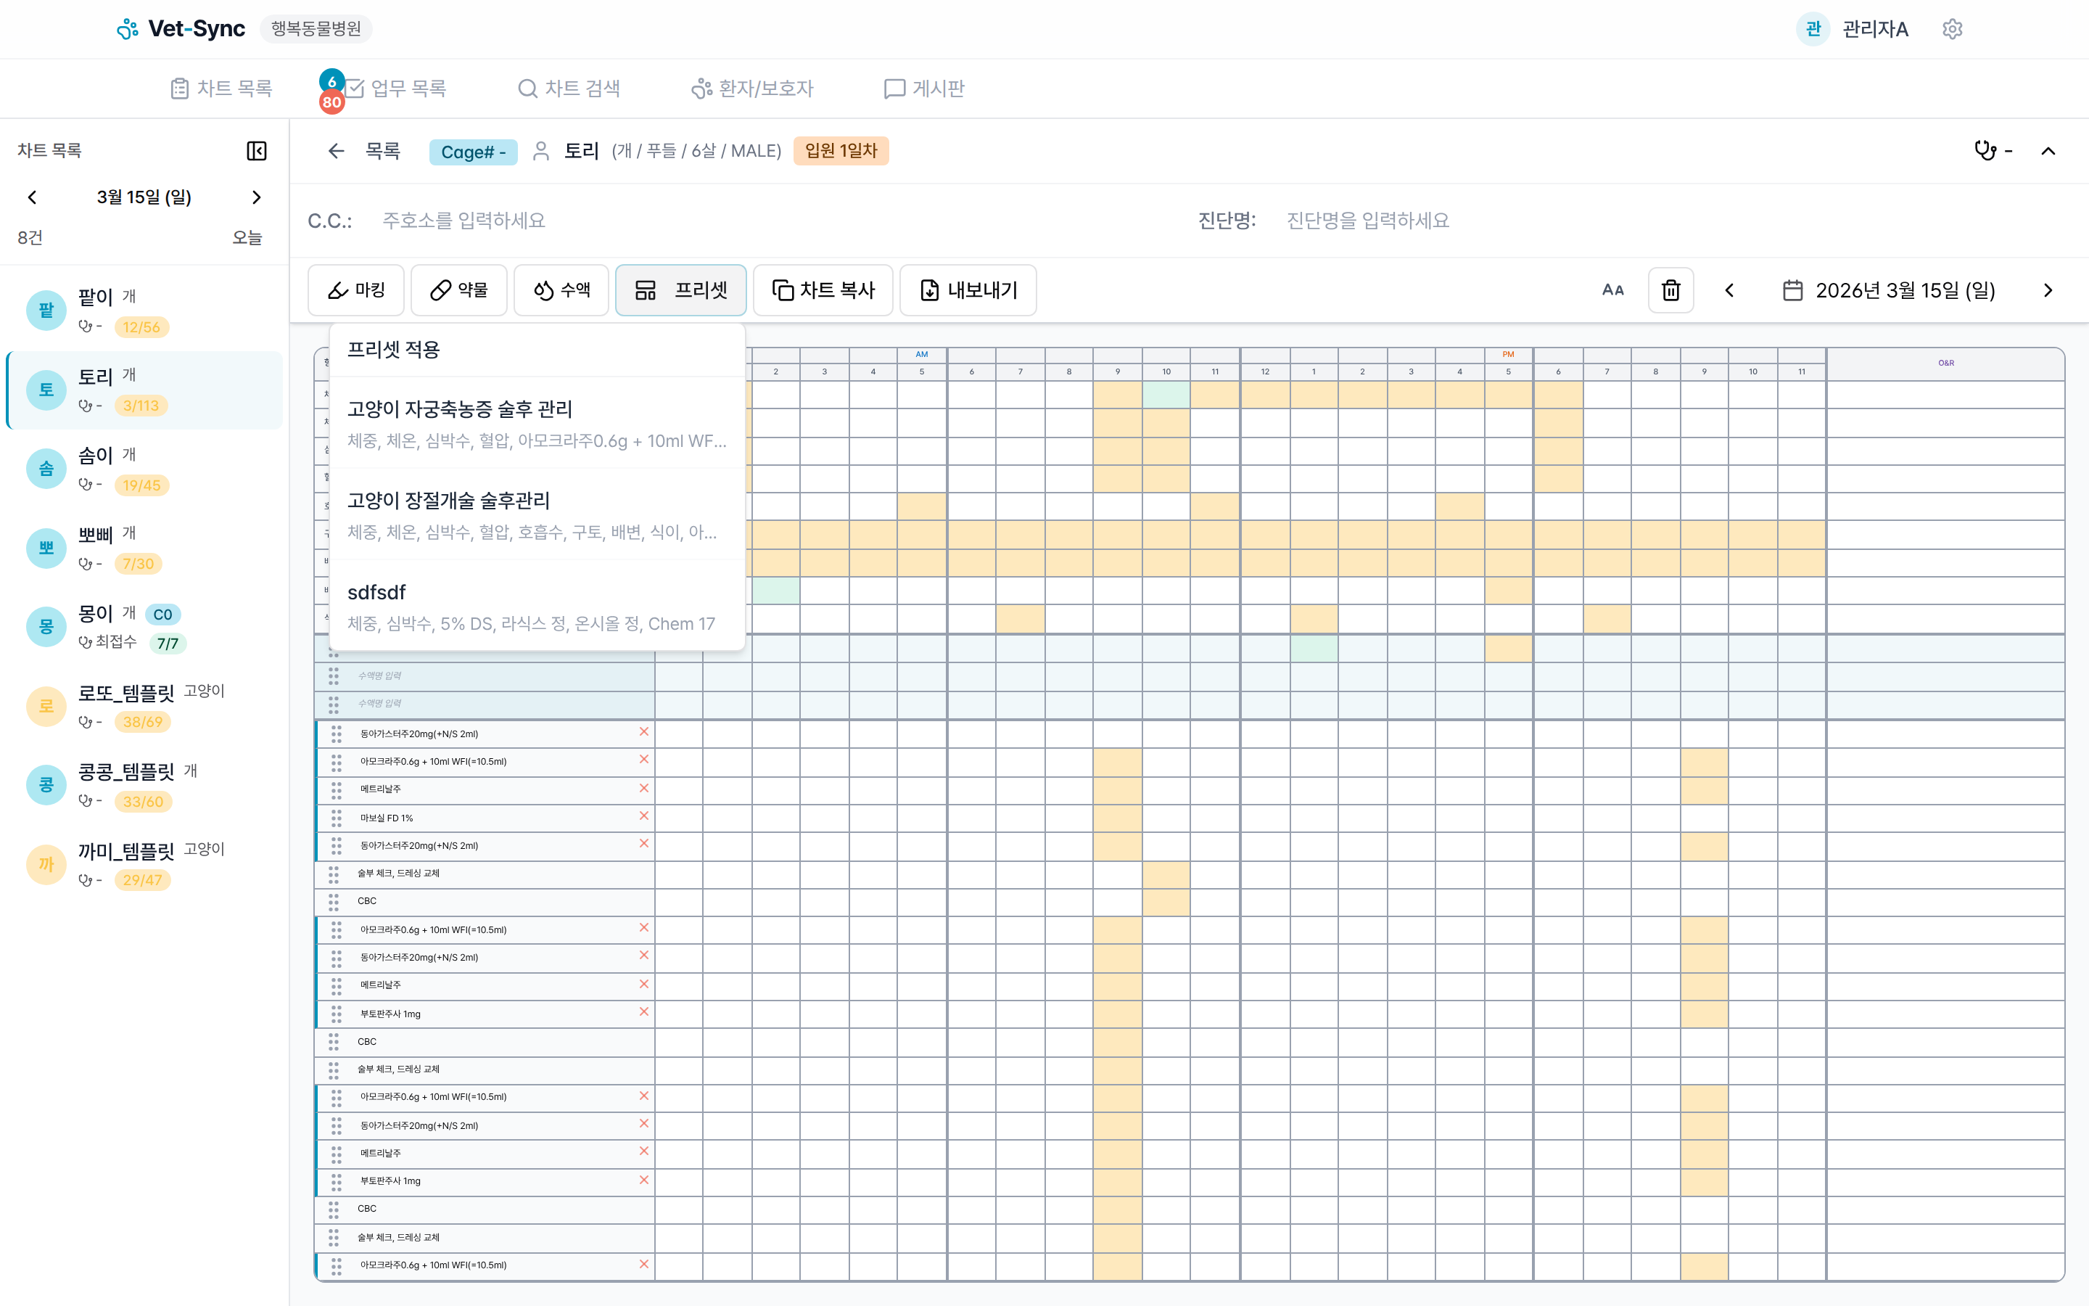2089x1306 pixels.
Task: Select the 수액 fluid tool
Action: (561, 290)
